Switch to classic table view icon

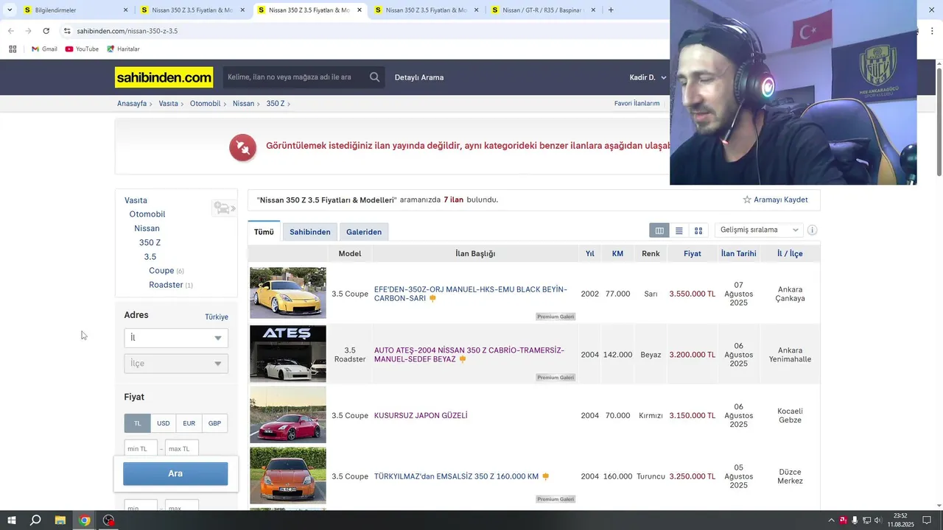[659, 230]
